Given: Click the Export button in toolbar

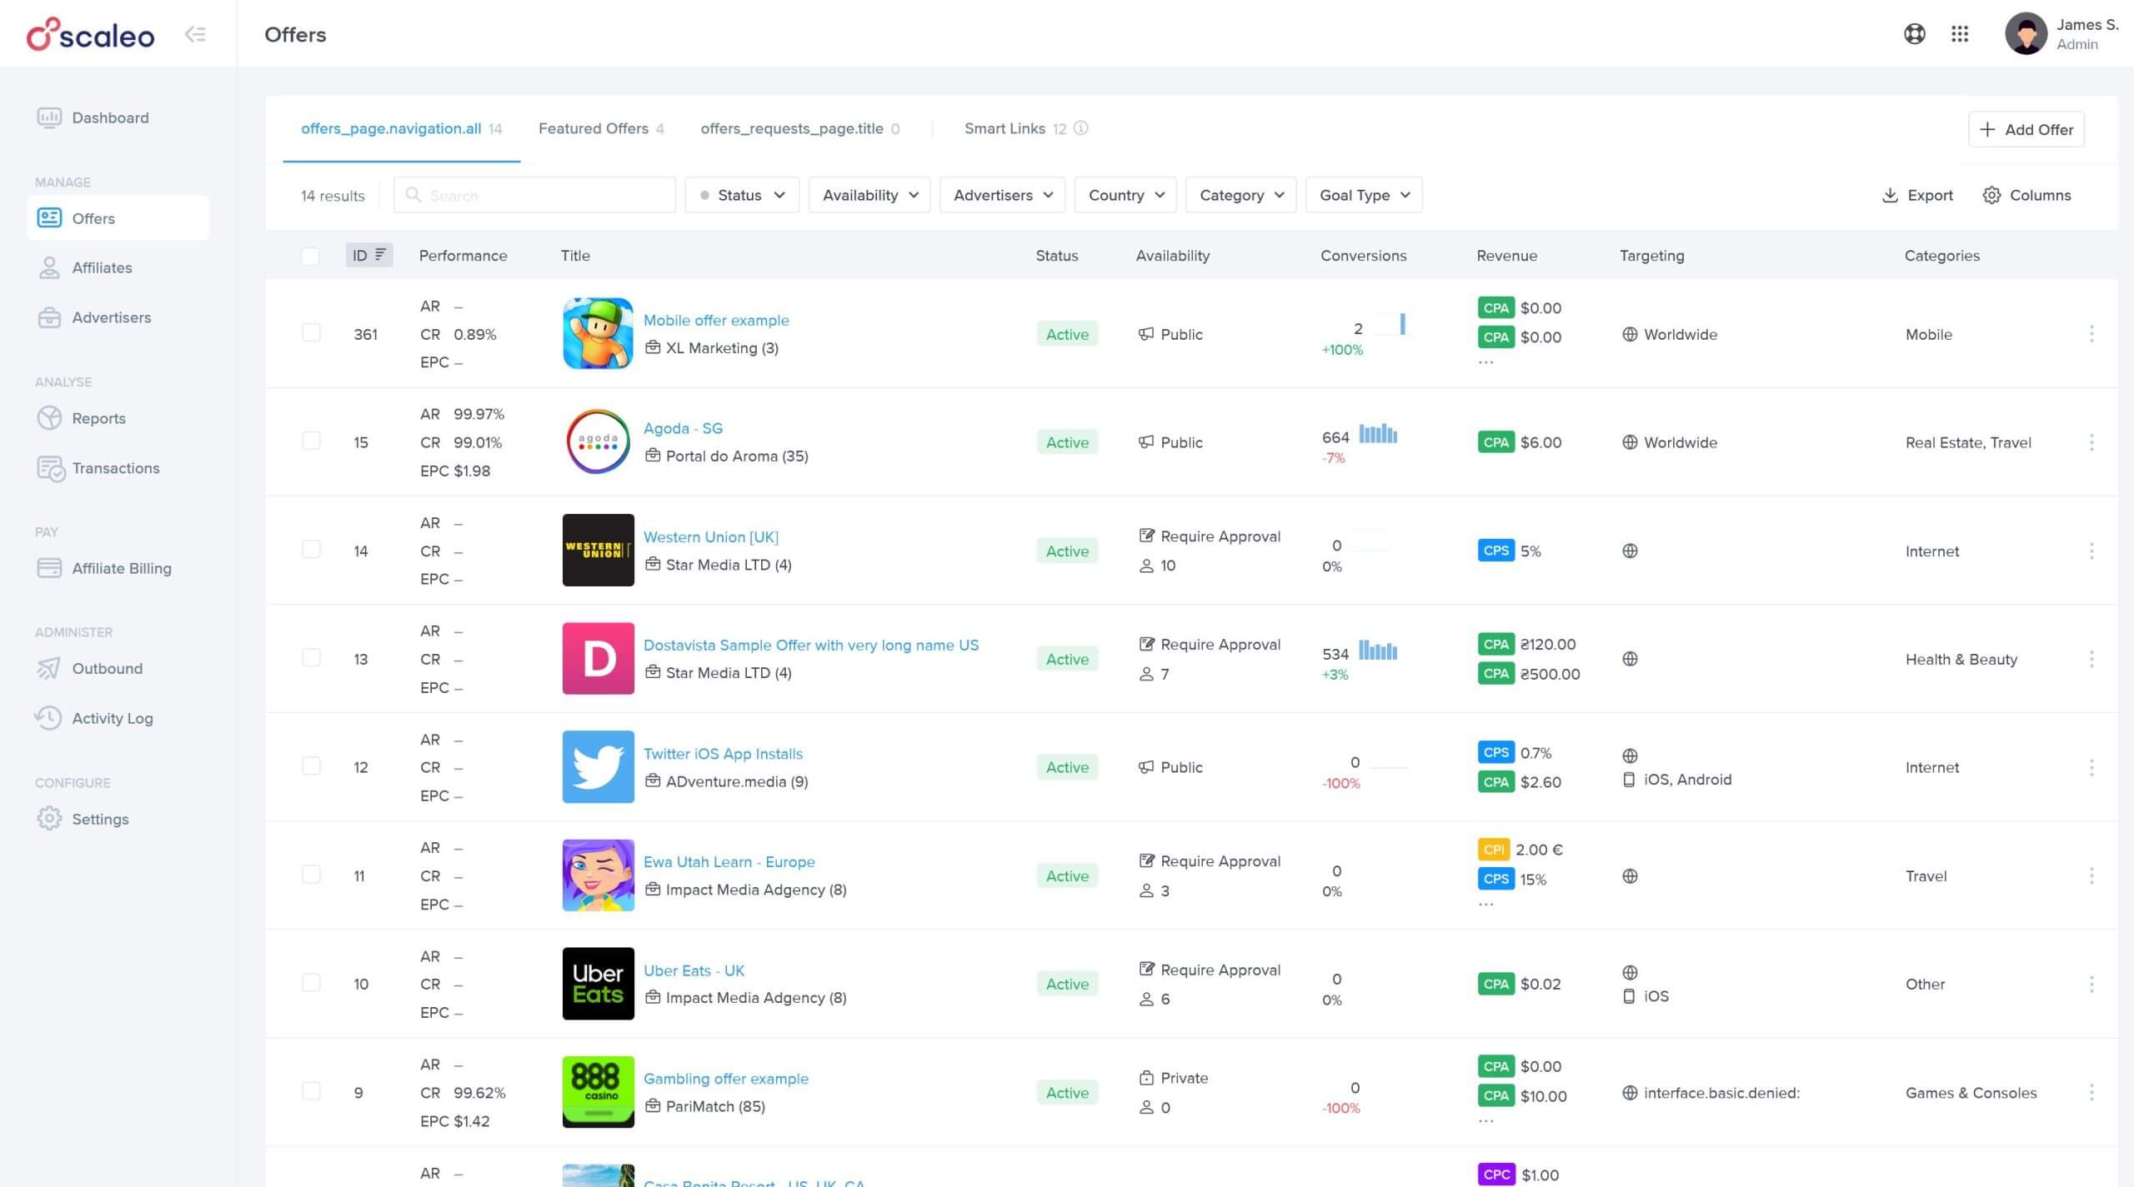Looking at the screenshot, I should tap(1916, 194).
